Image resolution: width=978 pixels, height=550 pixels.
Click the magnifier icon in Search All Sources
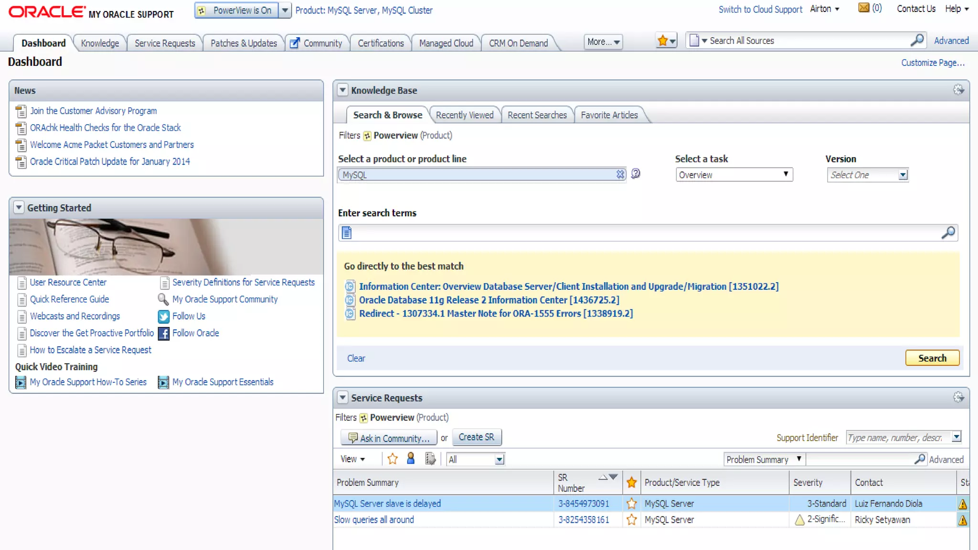coord(917,41)
